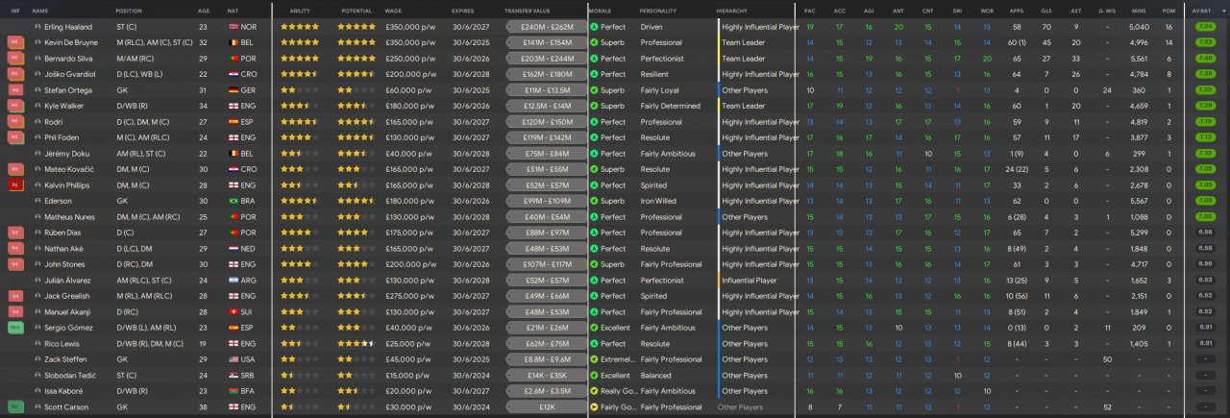1230x418 pixels.
Task: Sort by the AGE column header
Action: [x=203, y=10]
